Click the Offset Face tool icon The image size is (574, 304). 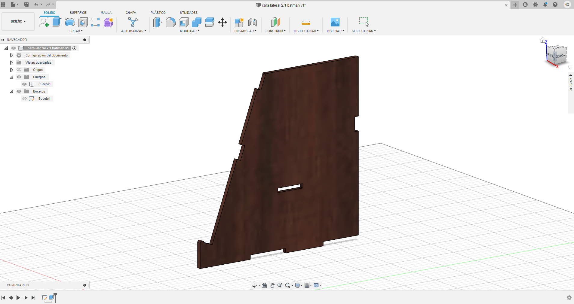click(210, 22)
